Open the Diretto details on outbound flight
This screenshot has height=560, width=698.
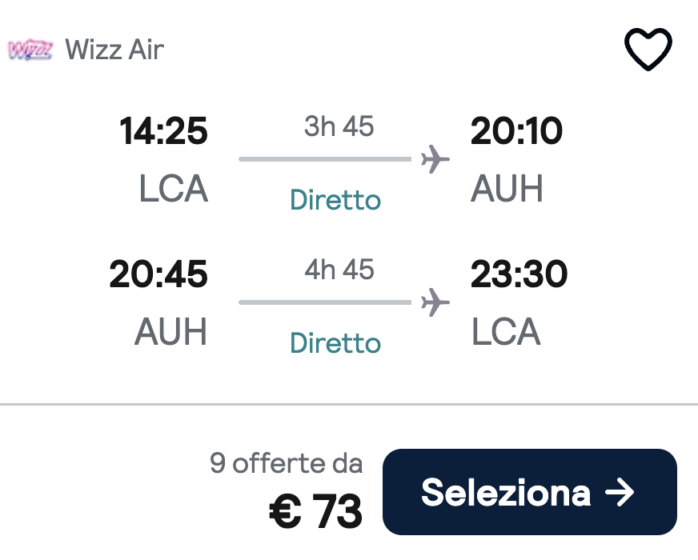click(335, 200)
